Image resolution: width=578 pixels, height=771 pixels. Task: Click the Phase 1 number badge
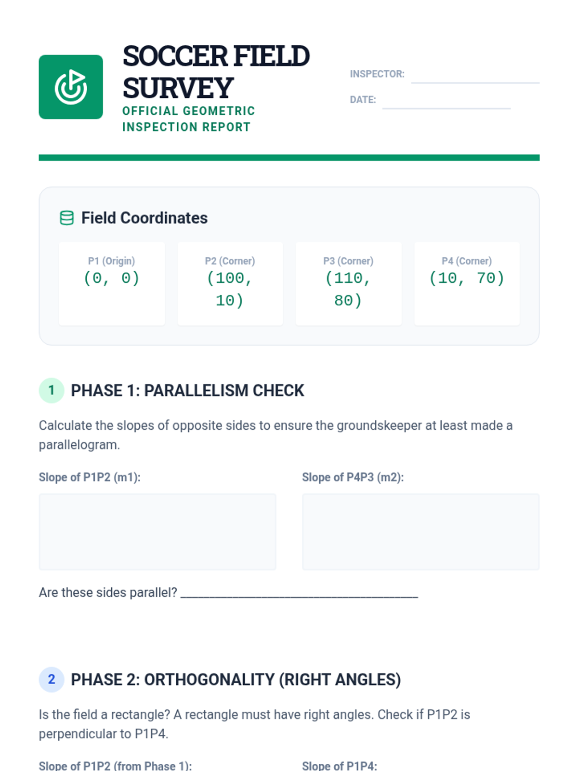coord(51,390)
